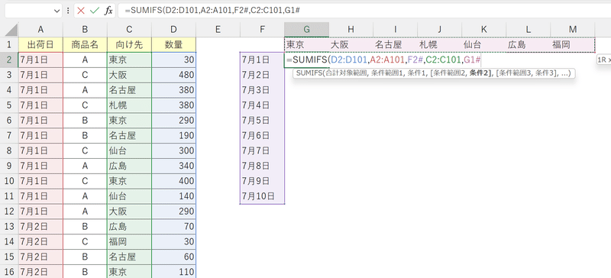The width and height of the screenshot is (611, 278).
Task: Click cell M1 containing 福岡
Action: coord(572,45)
